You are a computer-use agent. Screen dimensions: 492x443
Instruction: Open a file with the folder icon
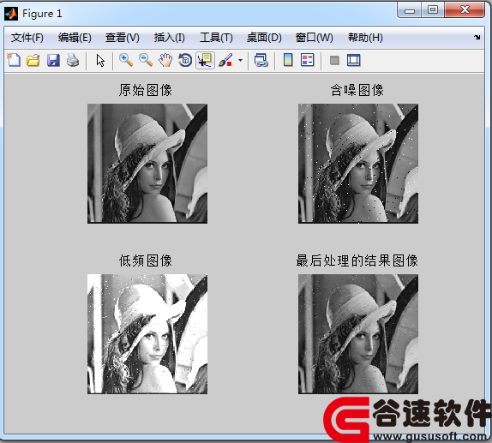click(33, 60)
